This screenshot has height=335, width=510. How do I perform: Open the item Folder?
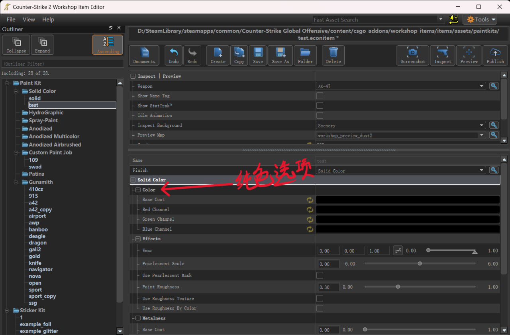[306, 55]
